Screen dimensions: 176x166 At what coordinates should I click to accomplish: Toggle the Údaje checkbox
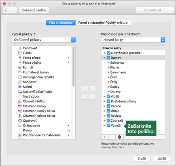coord(108,111)
